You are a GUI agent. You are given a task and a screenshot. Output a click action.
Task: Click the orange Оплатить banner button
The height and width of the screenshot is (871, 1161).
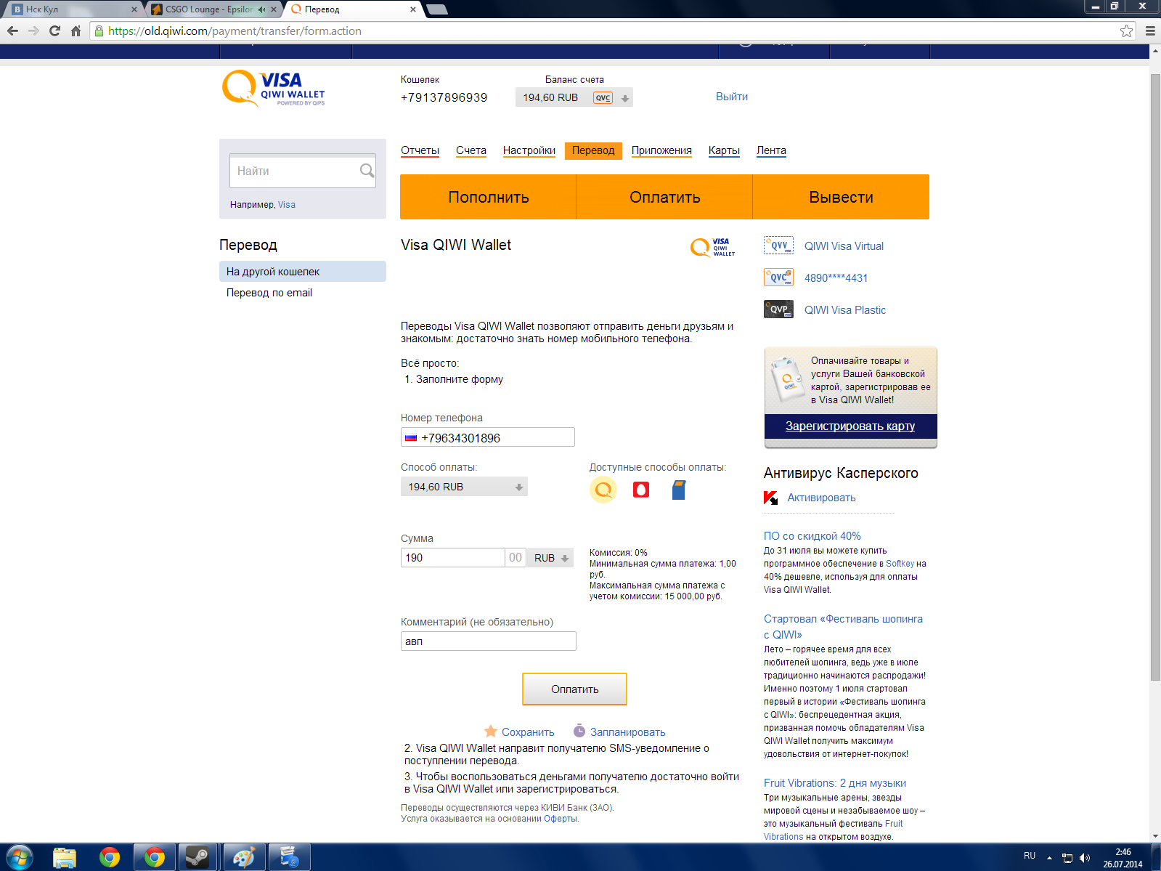664,197
